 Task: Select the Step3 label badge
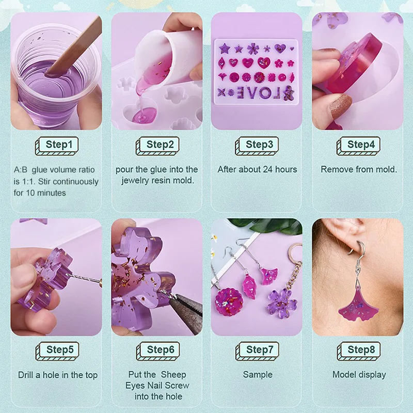(x=257, y=146)
